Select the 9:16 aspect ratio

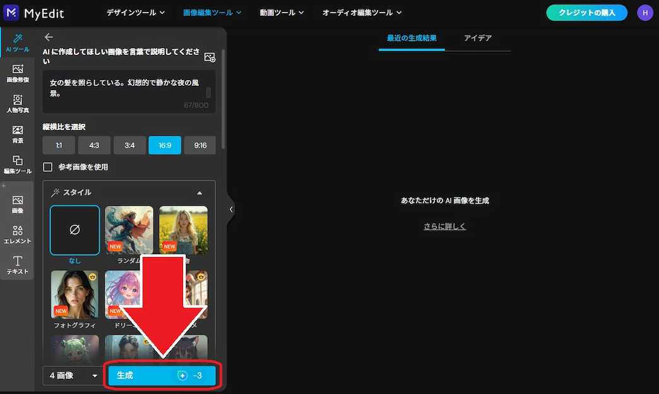[x=200, y=145]
